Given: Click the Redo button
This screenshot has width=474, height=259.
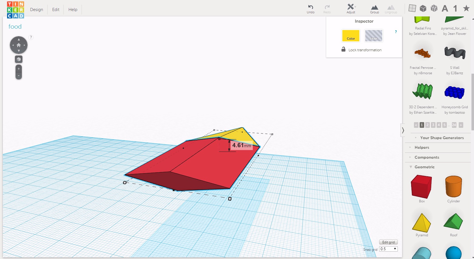Looking at the screenshot, I should 327,9.
